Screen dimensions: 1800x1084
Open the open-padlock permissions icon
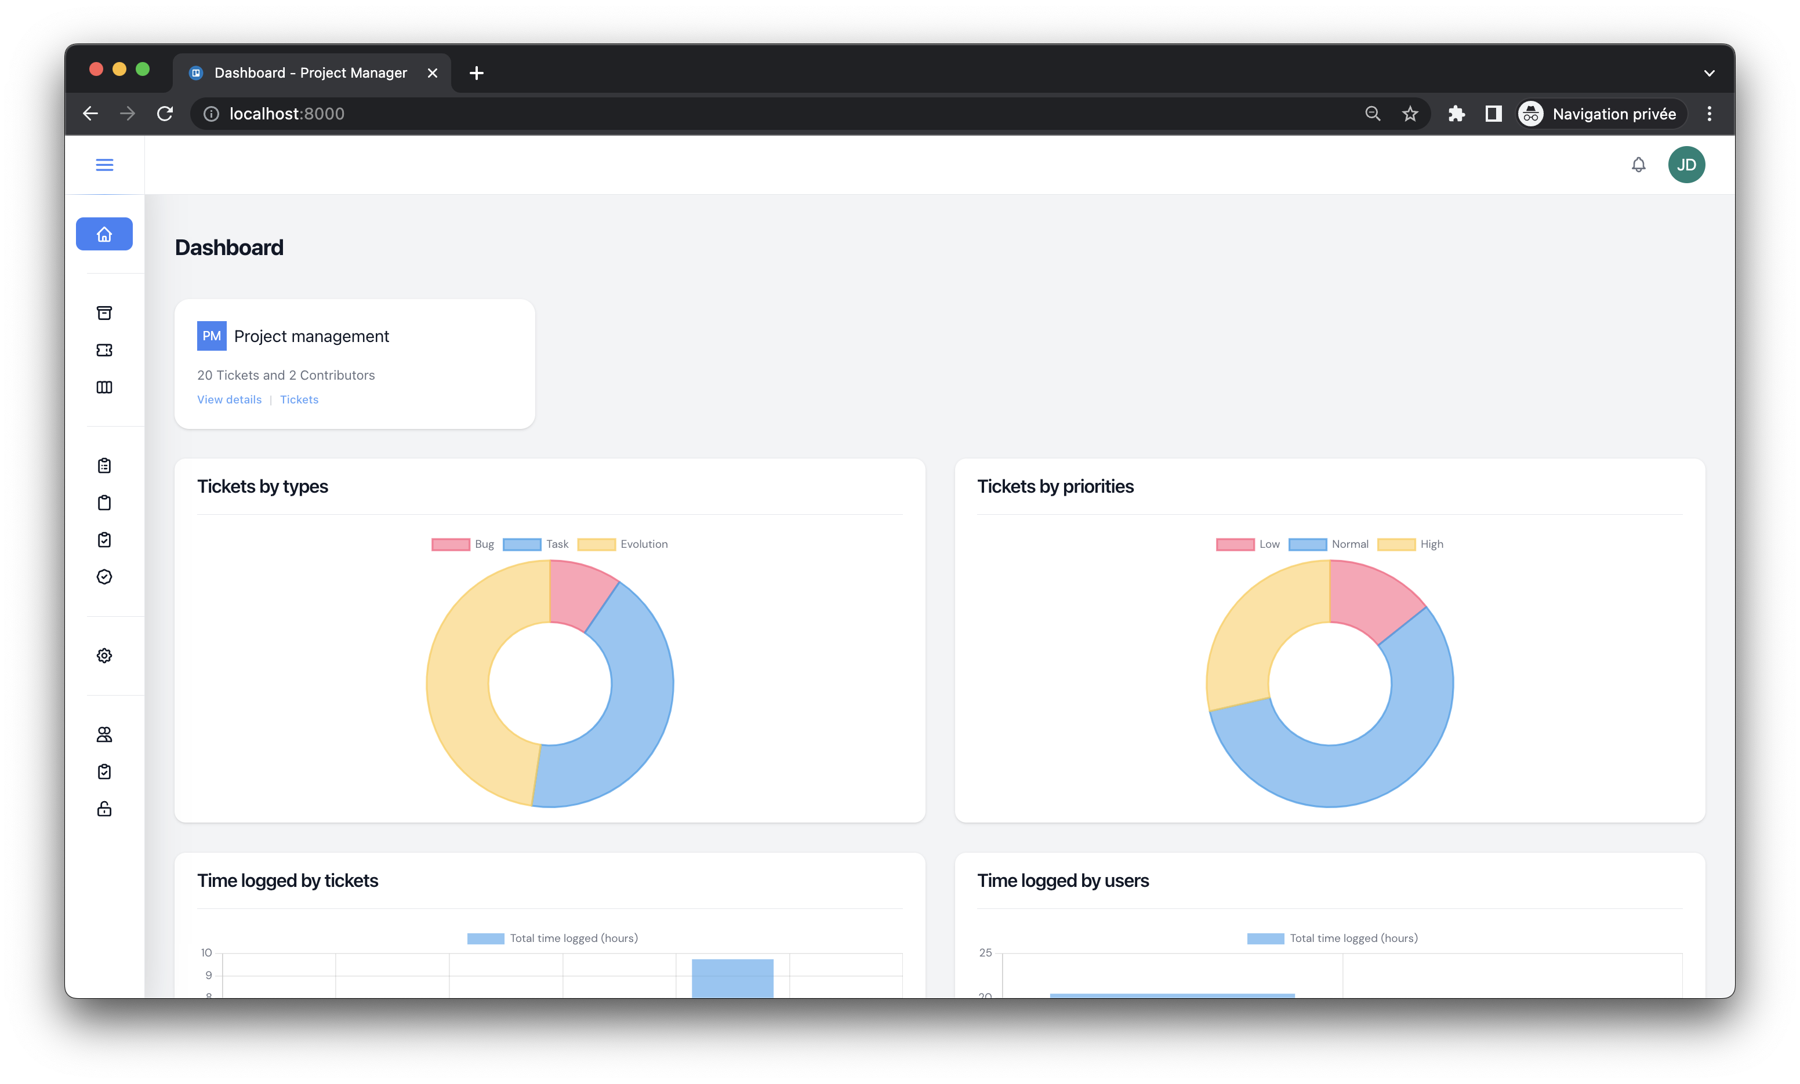point(104,809)
